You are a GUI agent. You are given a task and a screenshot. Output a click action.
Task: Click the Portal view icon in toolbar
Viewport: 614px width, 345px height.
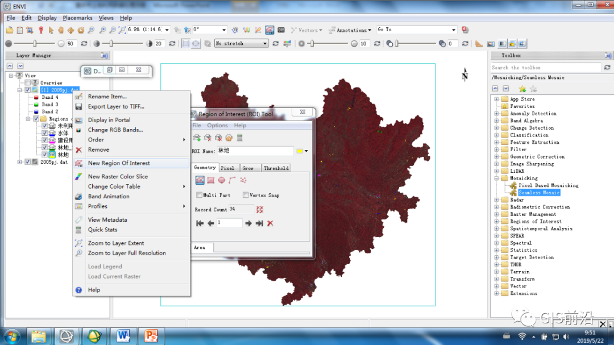491,44
